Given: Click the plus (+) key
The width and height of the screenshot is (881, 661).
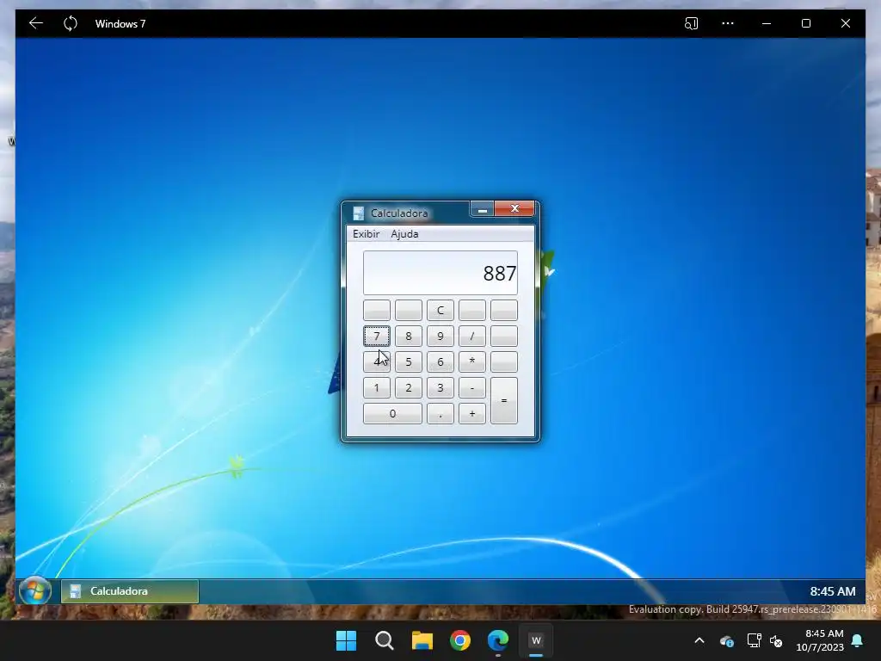Looking at the screenshot, I should pos(472,414).
